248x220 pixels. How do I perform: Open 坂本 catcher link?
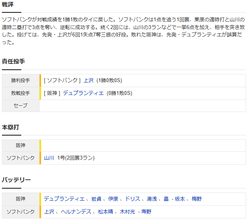[180, 199]
